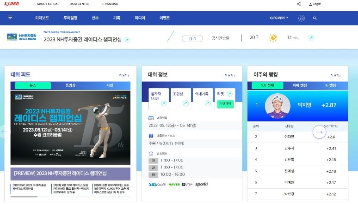Click the arrow icon next to the tournament title

pyautogui.click(x=127, y=40)
